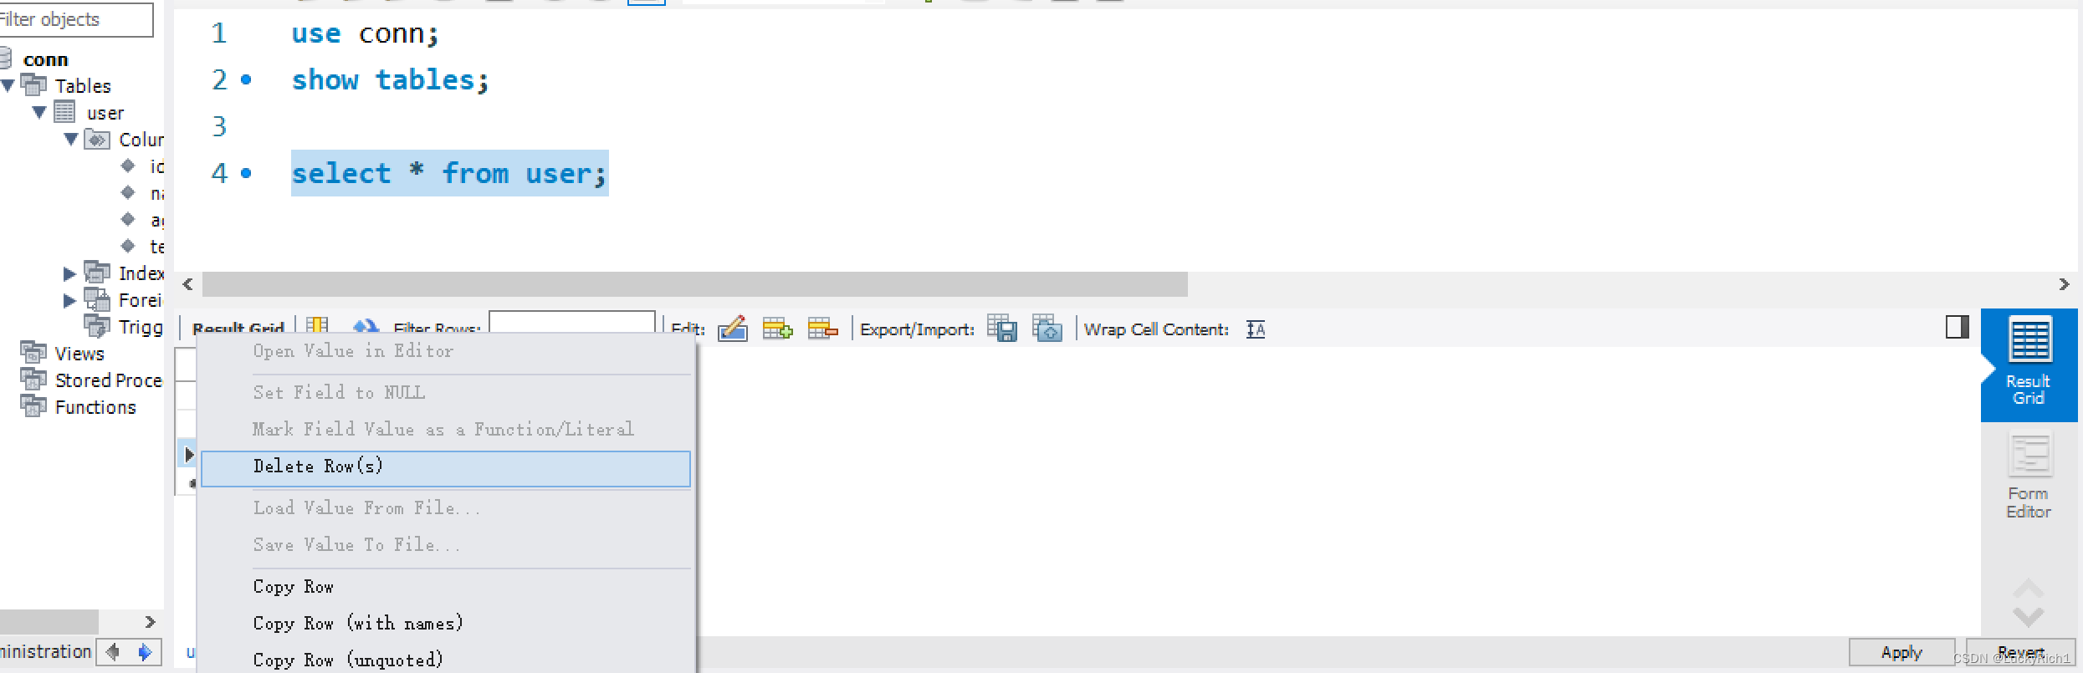Click line 2 statement marker dot
This screenshot has height=673, width=2083.
(246, 79)
